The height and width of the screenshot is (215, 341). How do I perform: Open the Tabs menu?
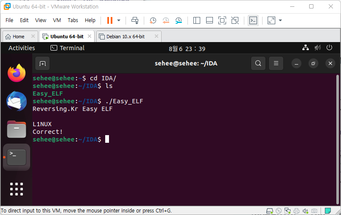click(x=73, y=20)
